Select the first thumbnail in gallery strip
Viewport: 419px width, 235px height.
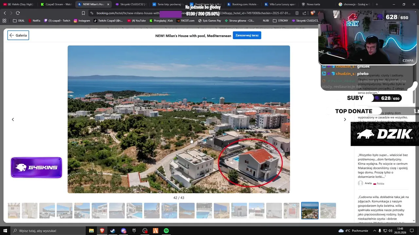[x=14, y=211]
